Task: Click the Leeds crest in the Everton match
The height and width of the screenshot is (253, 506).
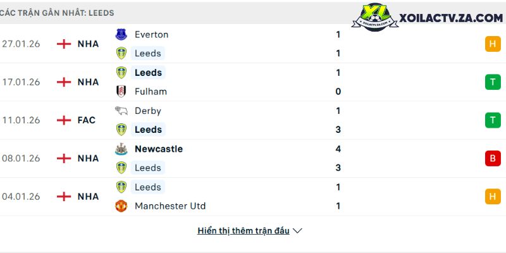Action: tap(121, 54)
